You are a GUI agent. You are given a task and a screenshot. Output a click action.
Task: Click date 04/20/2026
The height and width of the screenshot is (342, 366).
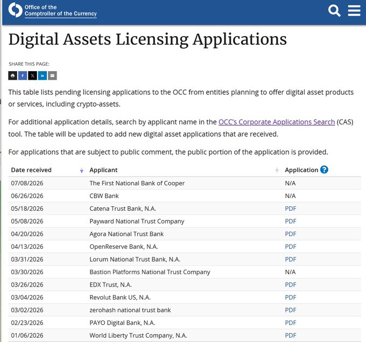[27, 234]
